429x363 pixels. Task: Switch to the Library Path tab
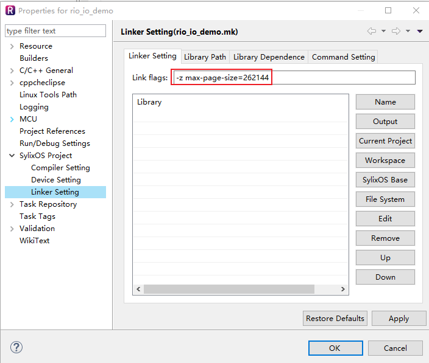(205, 57)
